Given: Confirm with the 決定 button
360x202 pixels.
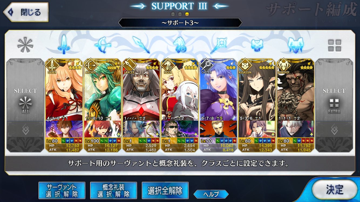Looking at the screenshot, I should point(335,190).
